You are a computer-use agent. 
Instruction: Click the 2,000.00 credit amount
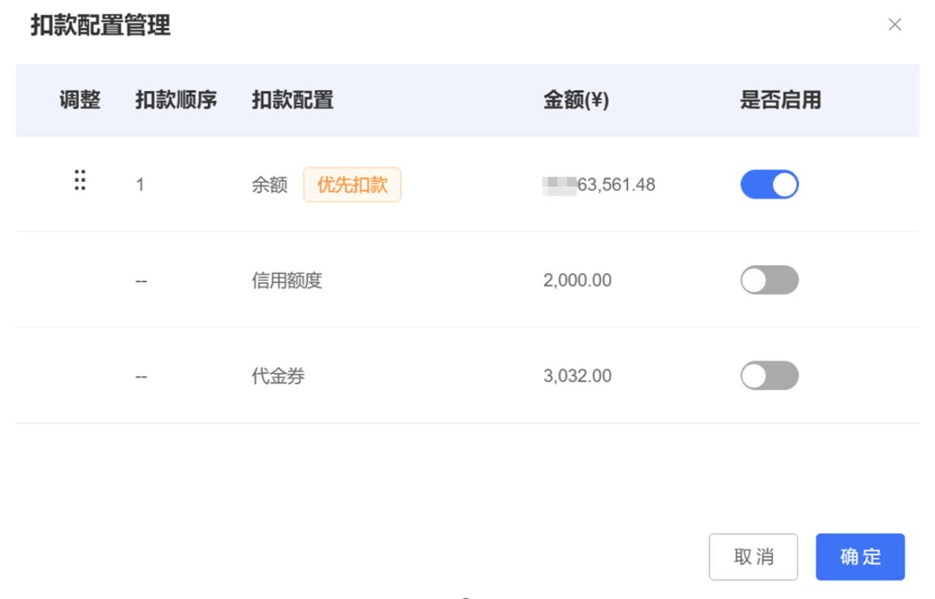[x=577, y=280]
